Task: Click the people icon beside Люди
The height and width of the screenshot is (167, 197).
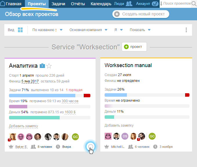Action: click(x=129, y=4)
